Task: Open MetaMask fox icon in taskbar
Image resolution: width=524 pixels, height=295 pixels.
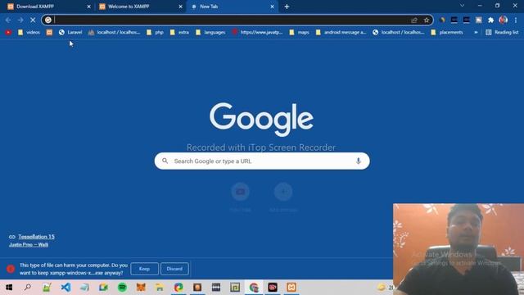Action: coord(141,288)
